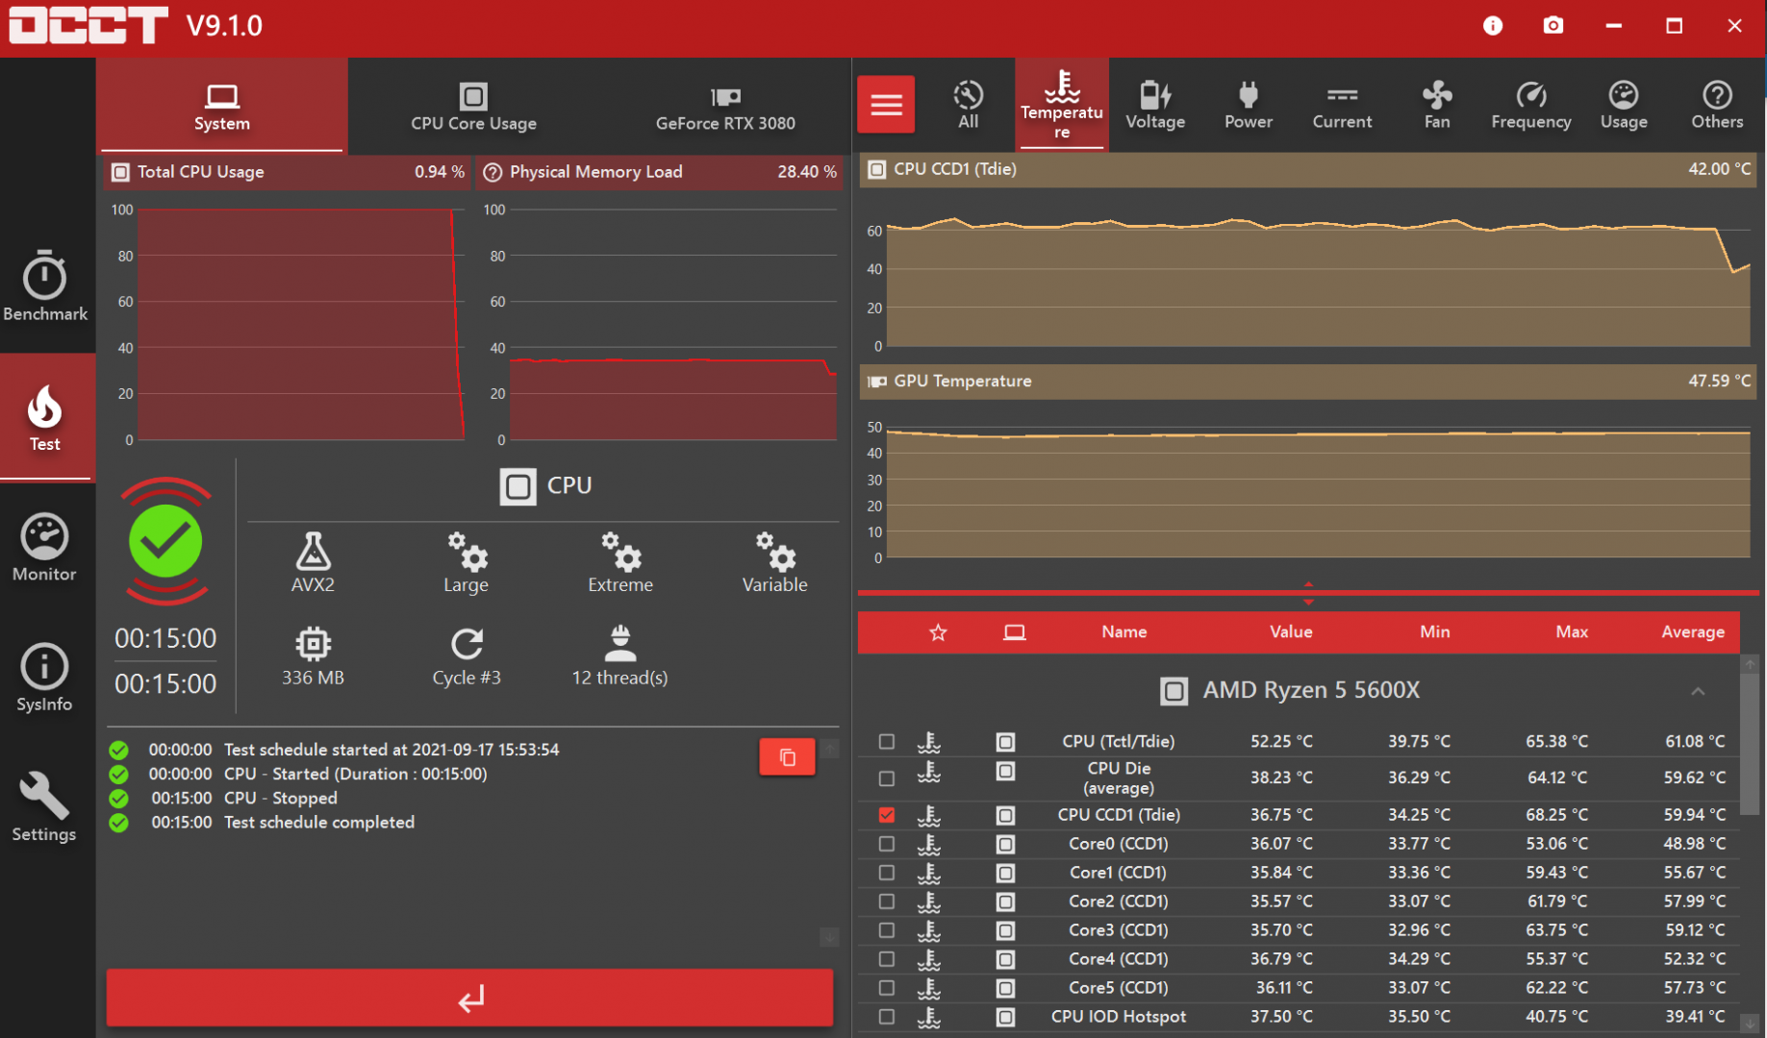The image size is (1767, 1038).
Task: Check the Core2 (CCD1) checkbox
Action: click(x=887, y=902)
